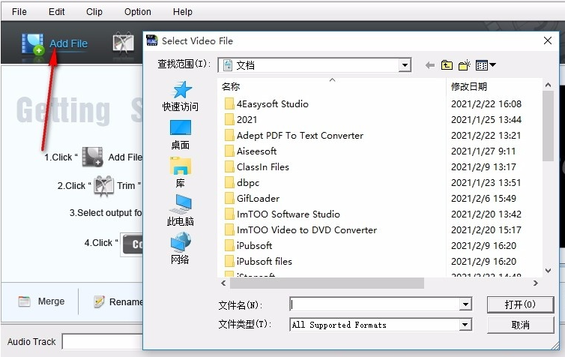The width and height of the screenshot is (565, 357).
Task: Open the Option menu
Action: pos(138,12)
